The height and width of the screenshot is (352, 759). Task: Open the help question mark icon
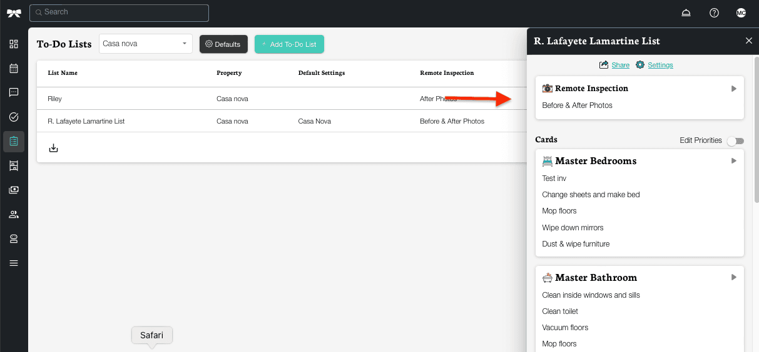714,13
